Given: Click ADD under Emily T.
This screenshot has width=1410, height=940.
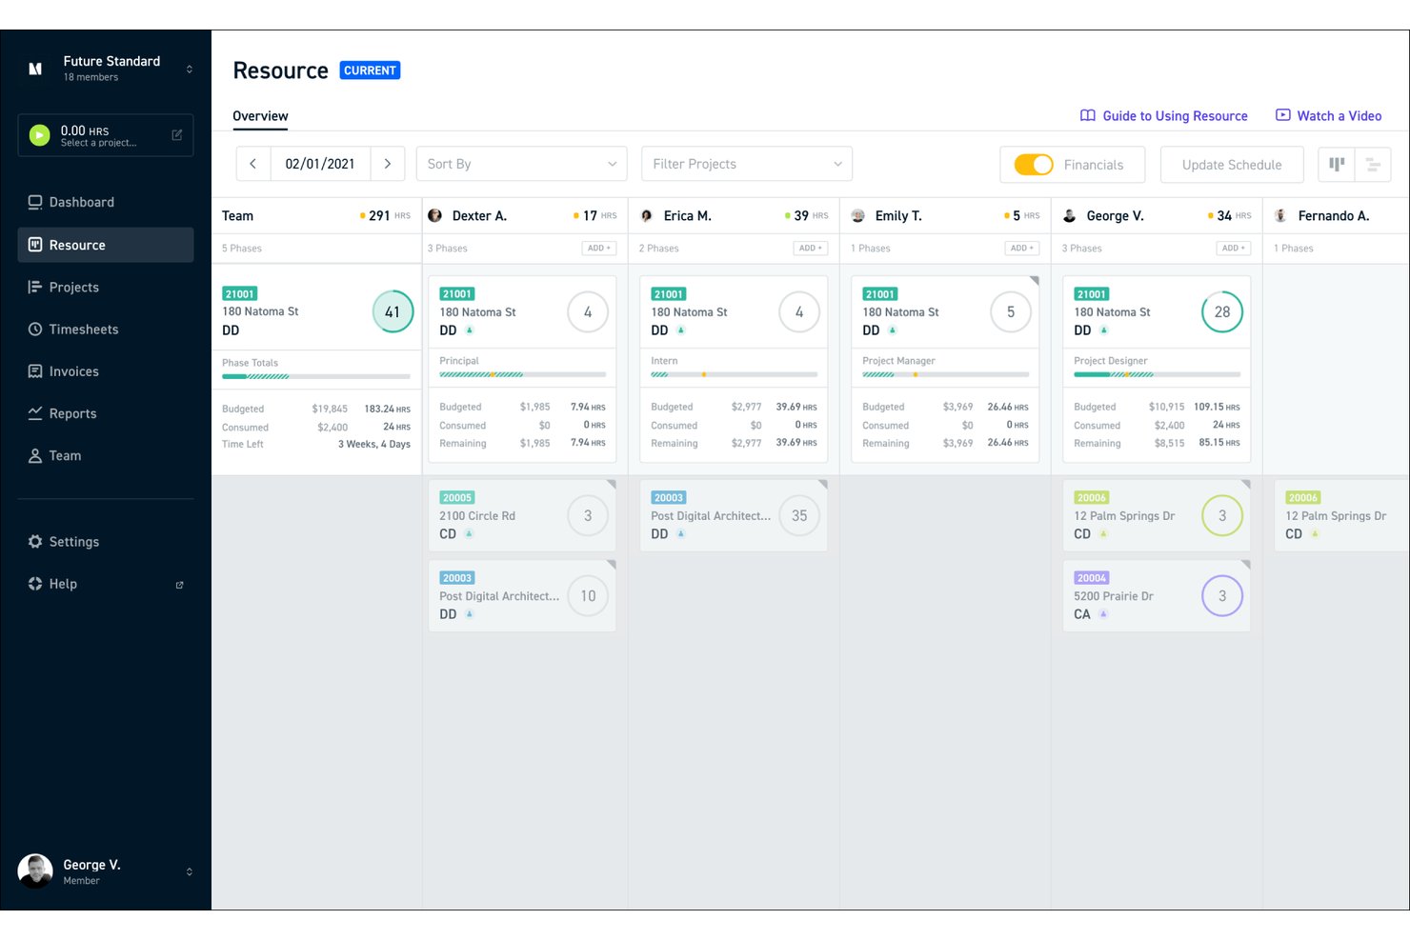Looking at the screenshot, I should [1021, 248].
